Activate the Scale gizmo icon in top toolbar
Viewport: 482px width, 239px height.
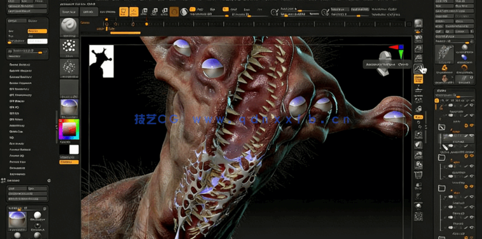tap(155, 12)
